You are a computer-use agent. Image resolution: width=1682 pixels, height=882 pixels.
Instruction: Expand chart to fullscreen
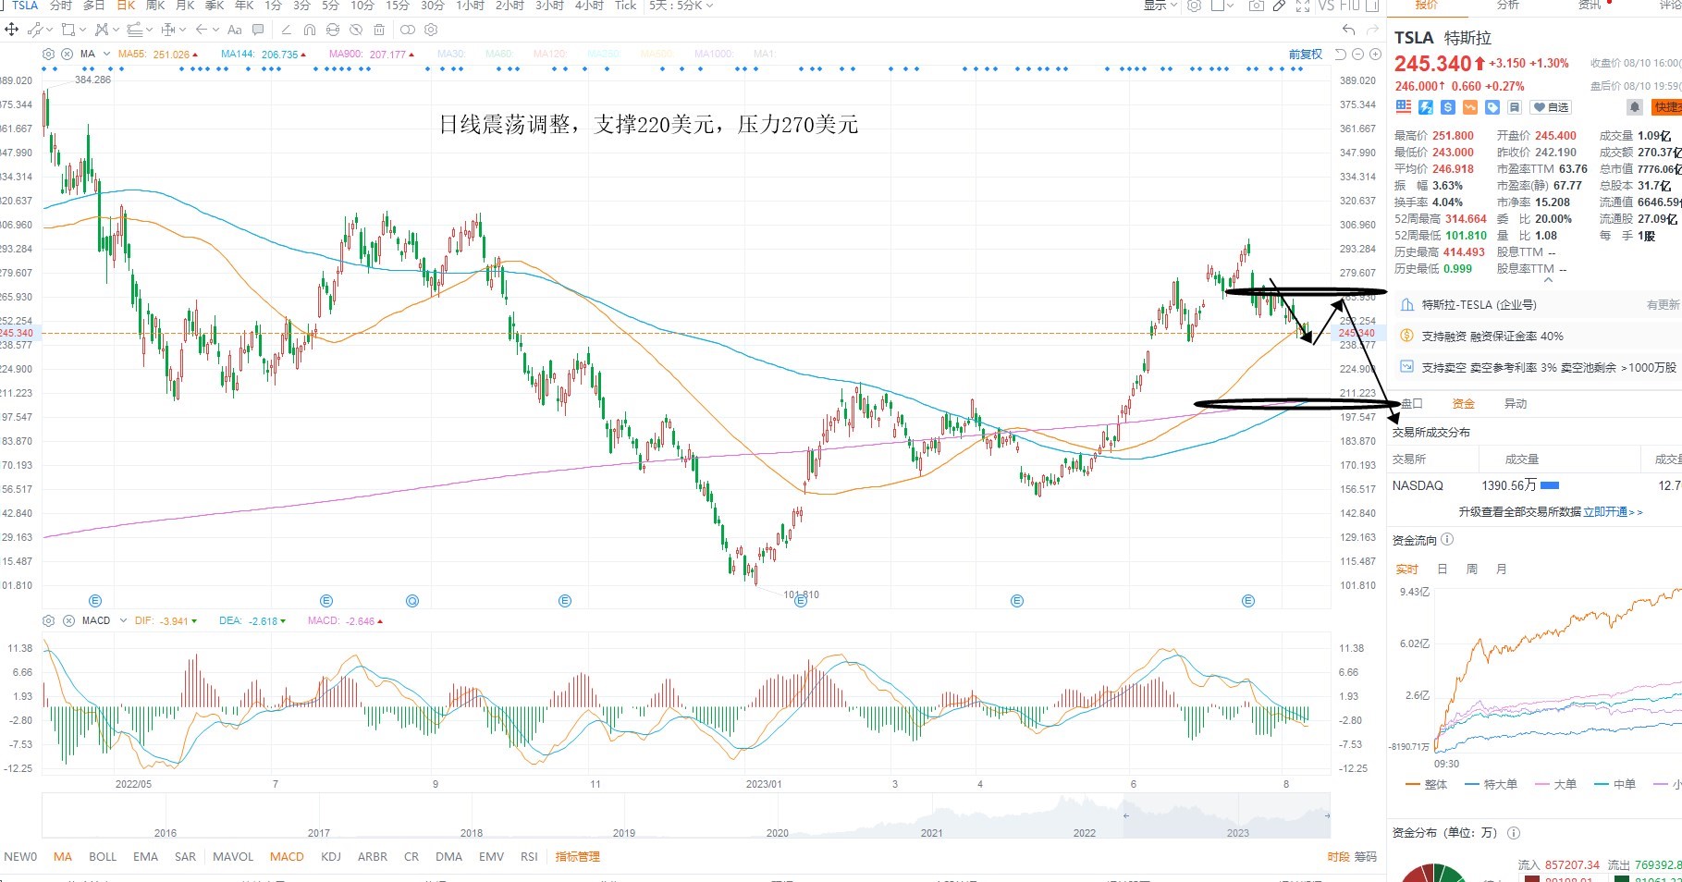(x=1302, y=6)
